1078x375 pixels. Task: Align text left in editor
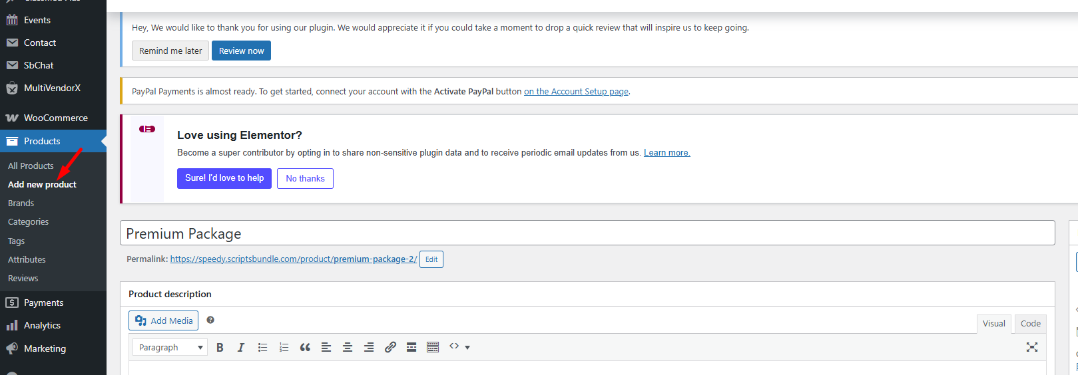(326, 347)
